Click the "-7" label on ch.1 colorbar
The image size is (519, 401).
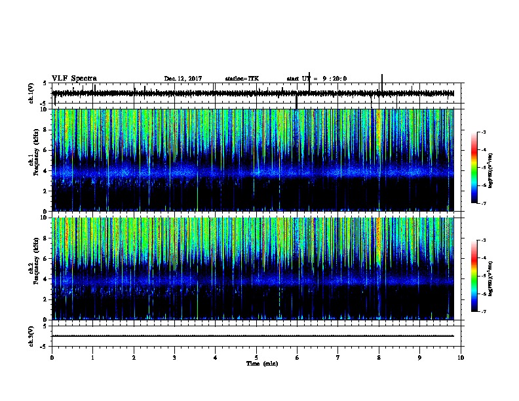point(483,203)
